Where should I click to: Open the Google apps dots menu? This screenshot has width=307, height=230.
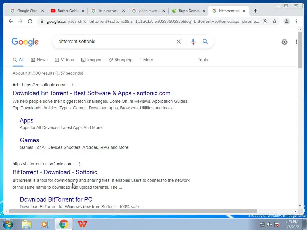click(297, 42)
